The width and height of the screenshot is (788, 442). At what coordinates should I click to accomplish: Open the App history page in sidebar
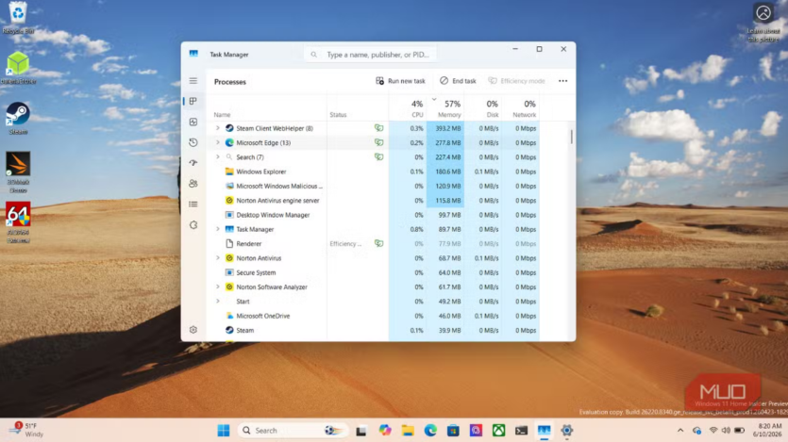[193, 142]
